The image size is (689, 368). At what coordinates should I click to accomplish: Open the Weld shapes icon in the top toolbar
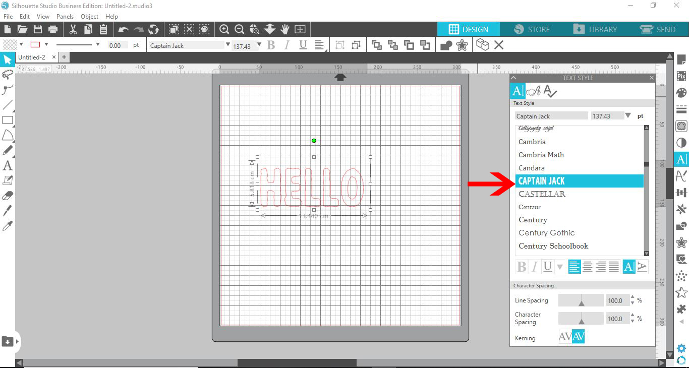tap(446, 45)
